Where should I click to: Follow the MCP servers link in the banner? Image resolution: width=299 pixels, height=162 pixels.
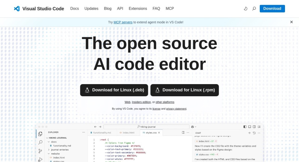tap(123, 22)
